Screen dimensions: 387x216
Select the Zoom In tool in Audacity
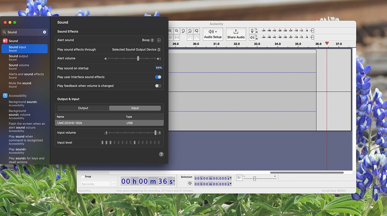point(171,31)
